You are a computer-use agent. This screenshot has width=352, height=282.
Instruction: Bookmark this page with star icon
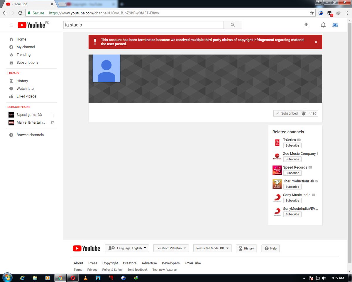(312, 13)
